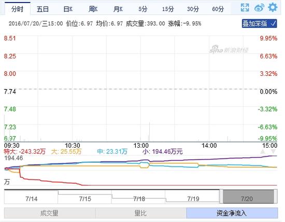The width and height of the screenshot is (285, 222).
Task: Click the 8.25 price axis label
Action: (x=10, y=56)
